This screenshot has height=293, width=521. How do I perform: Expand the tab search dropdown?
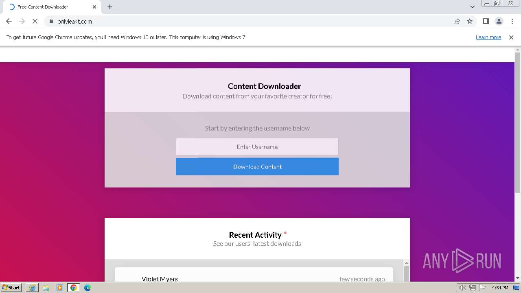pyautogui.click(x=473, y=7)
